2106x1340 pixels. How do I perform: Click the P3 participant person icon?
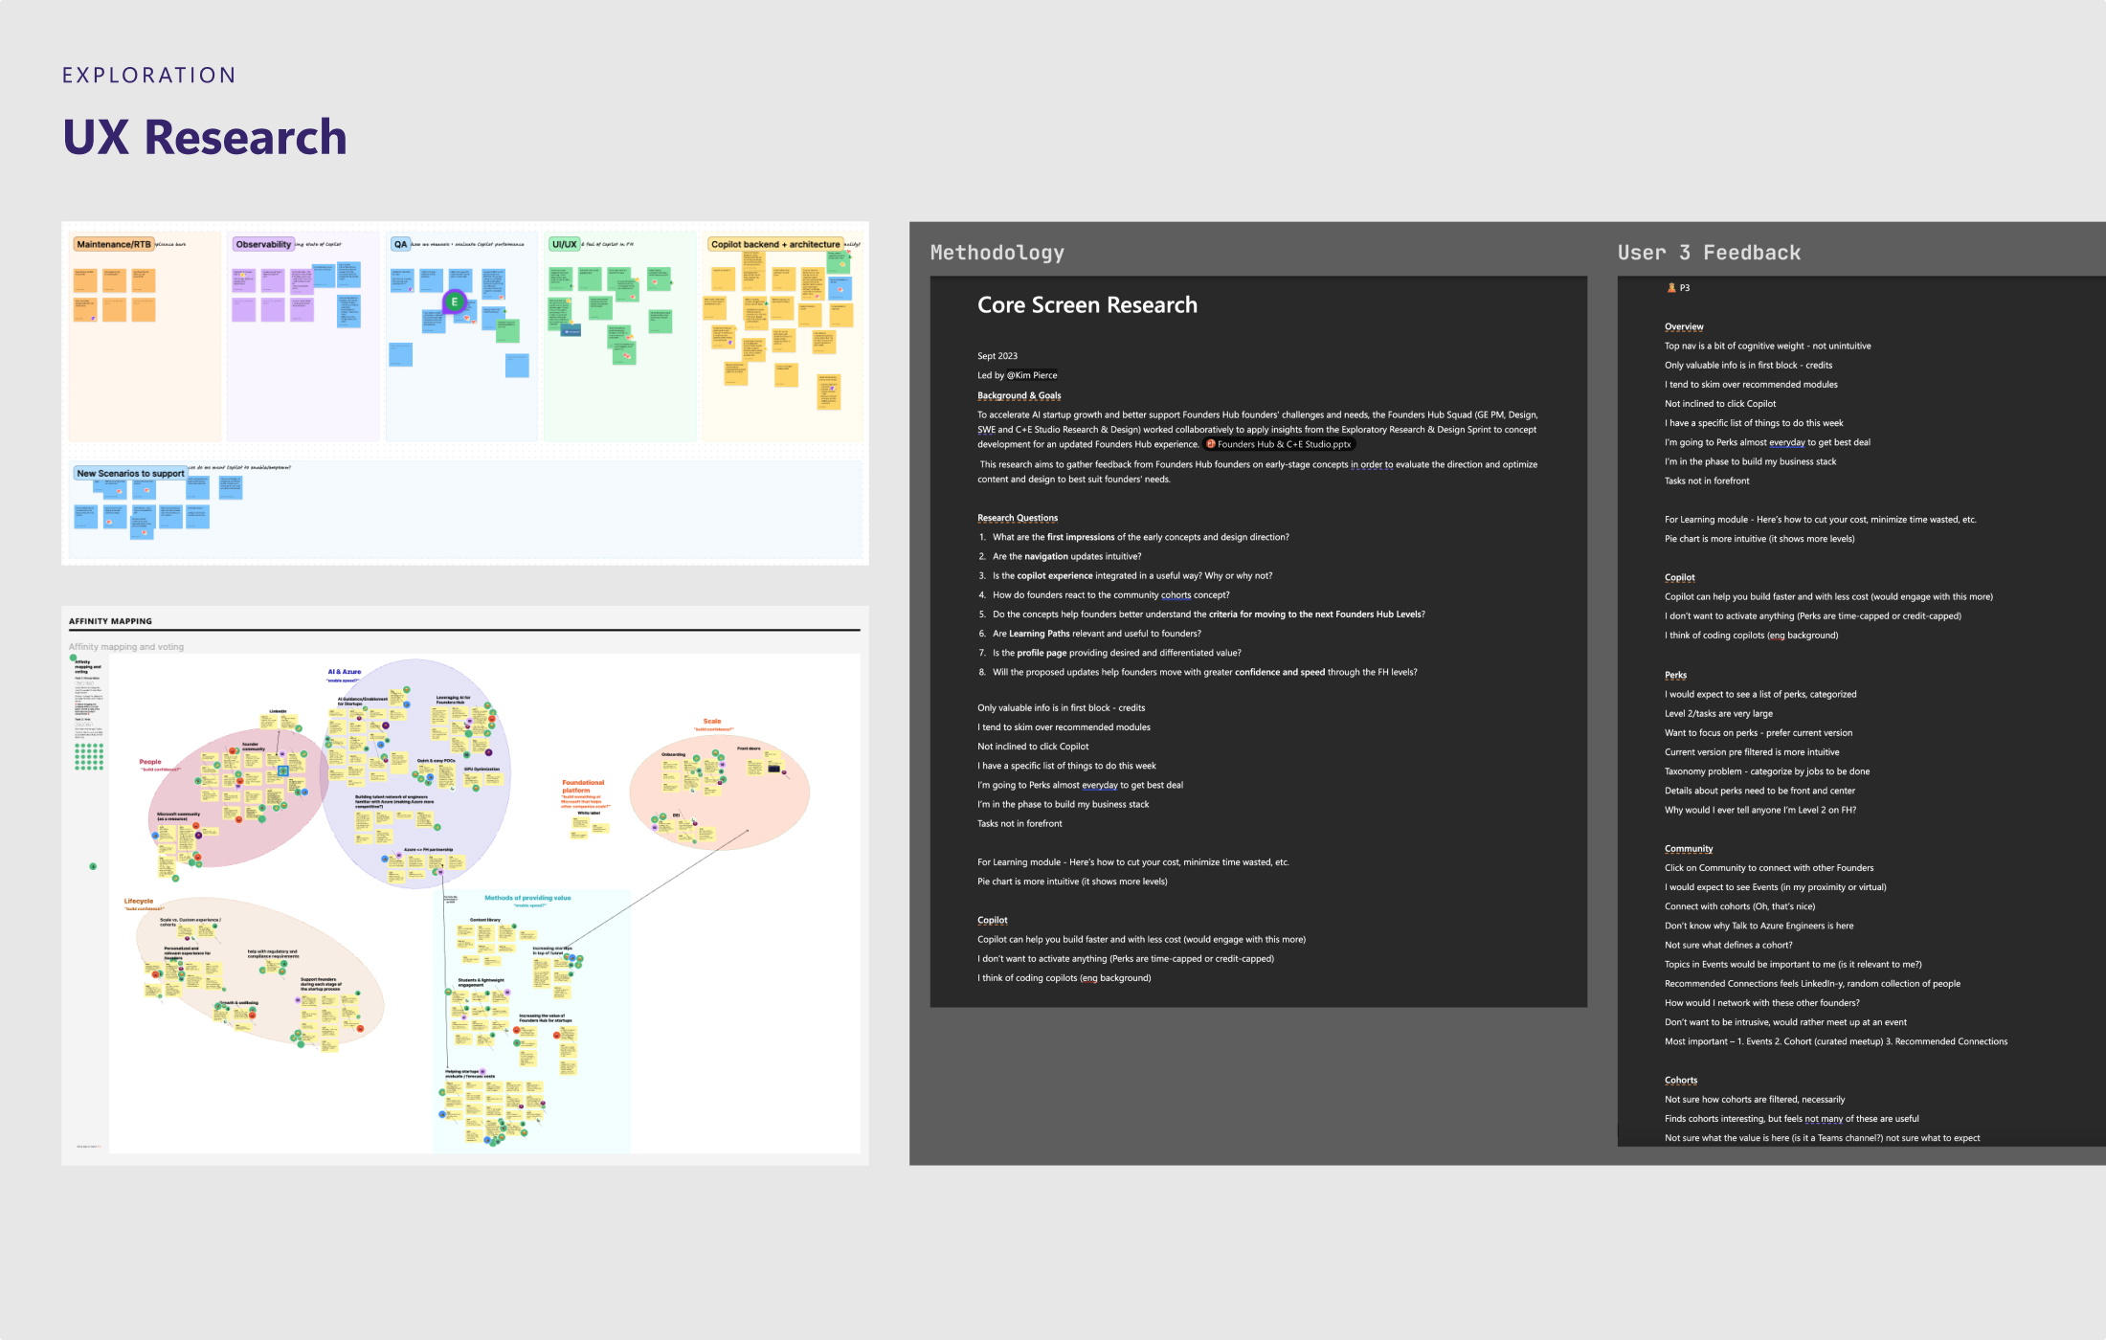1671,287
